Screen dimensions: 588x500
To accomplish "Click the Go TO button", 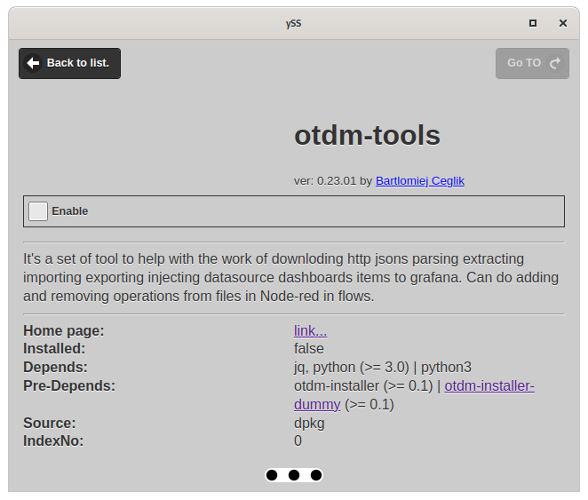I will pos(532,63).
